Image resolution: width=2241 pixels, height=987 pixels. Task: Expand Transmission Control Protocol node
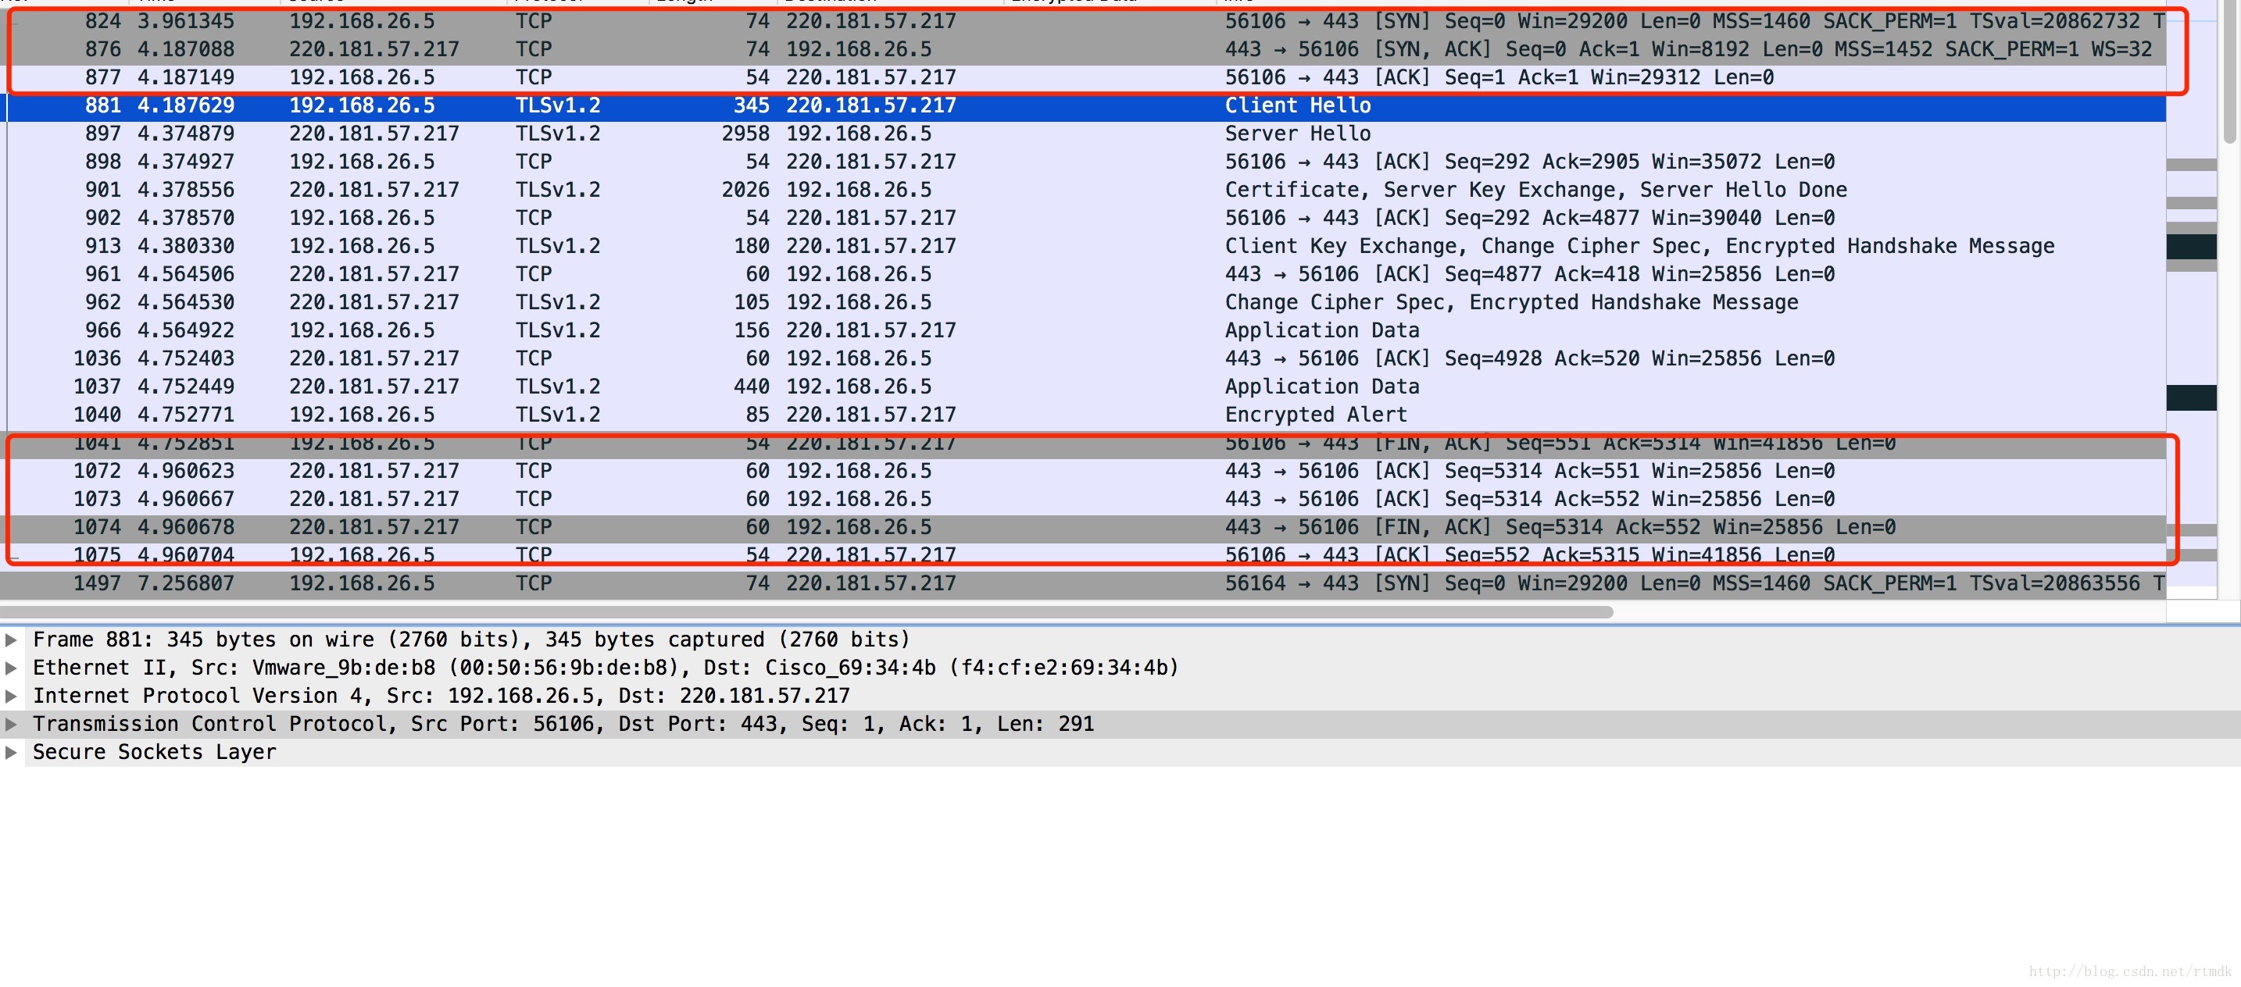tap(11, 725)
